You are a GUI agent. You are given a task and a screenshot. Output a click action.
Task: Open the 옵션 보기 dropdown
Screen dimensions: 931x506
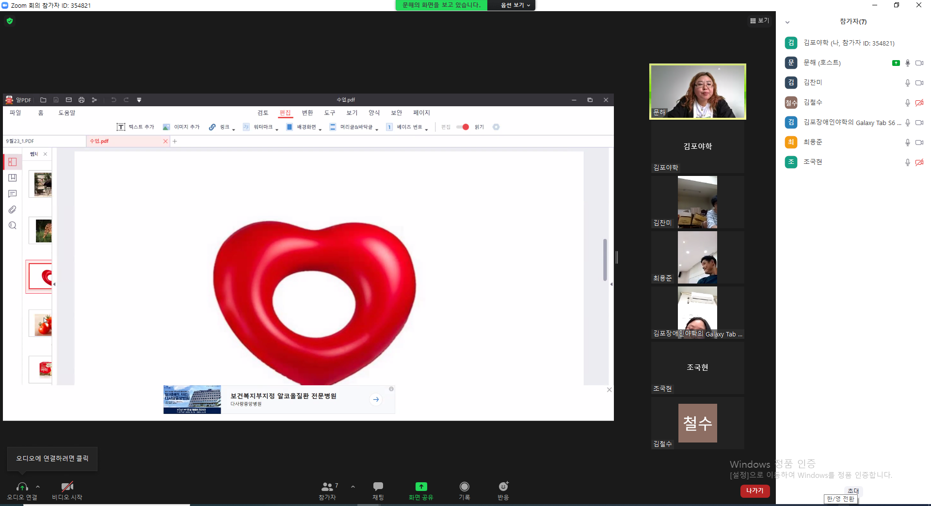[515, 5]
